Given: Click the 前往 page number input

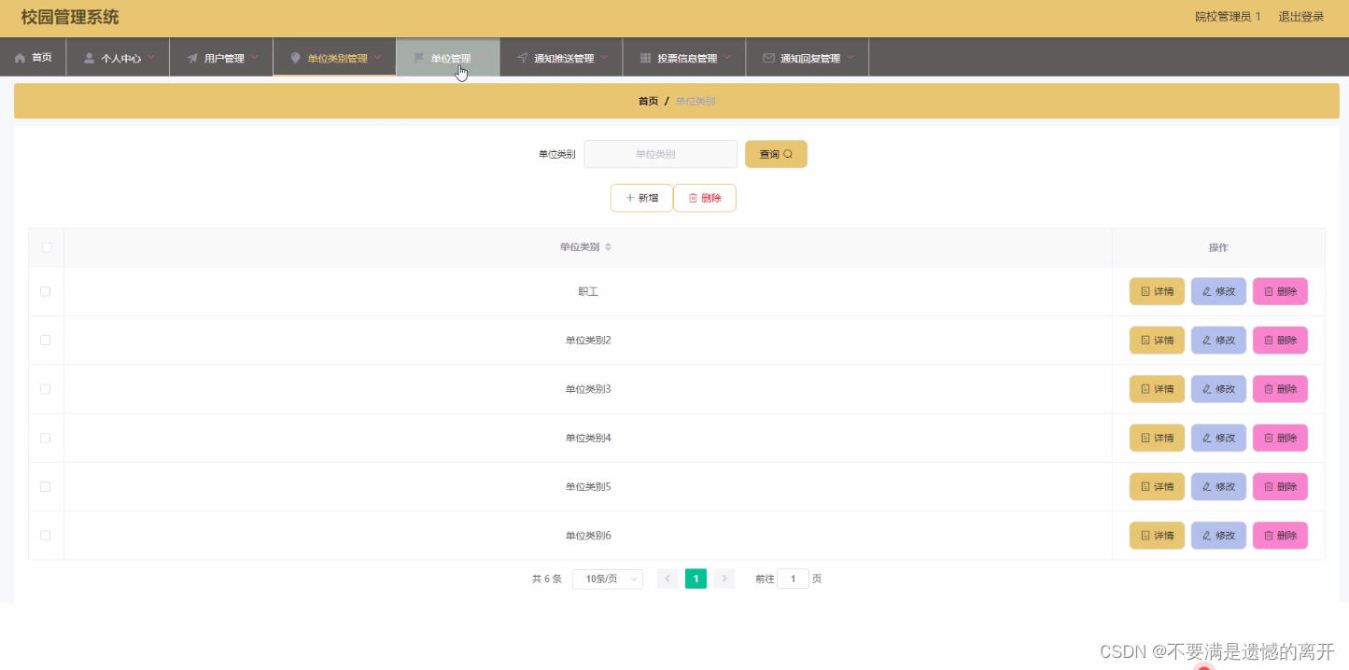Looking at the screenshot, I should click(793, 579).
